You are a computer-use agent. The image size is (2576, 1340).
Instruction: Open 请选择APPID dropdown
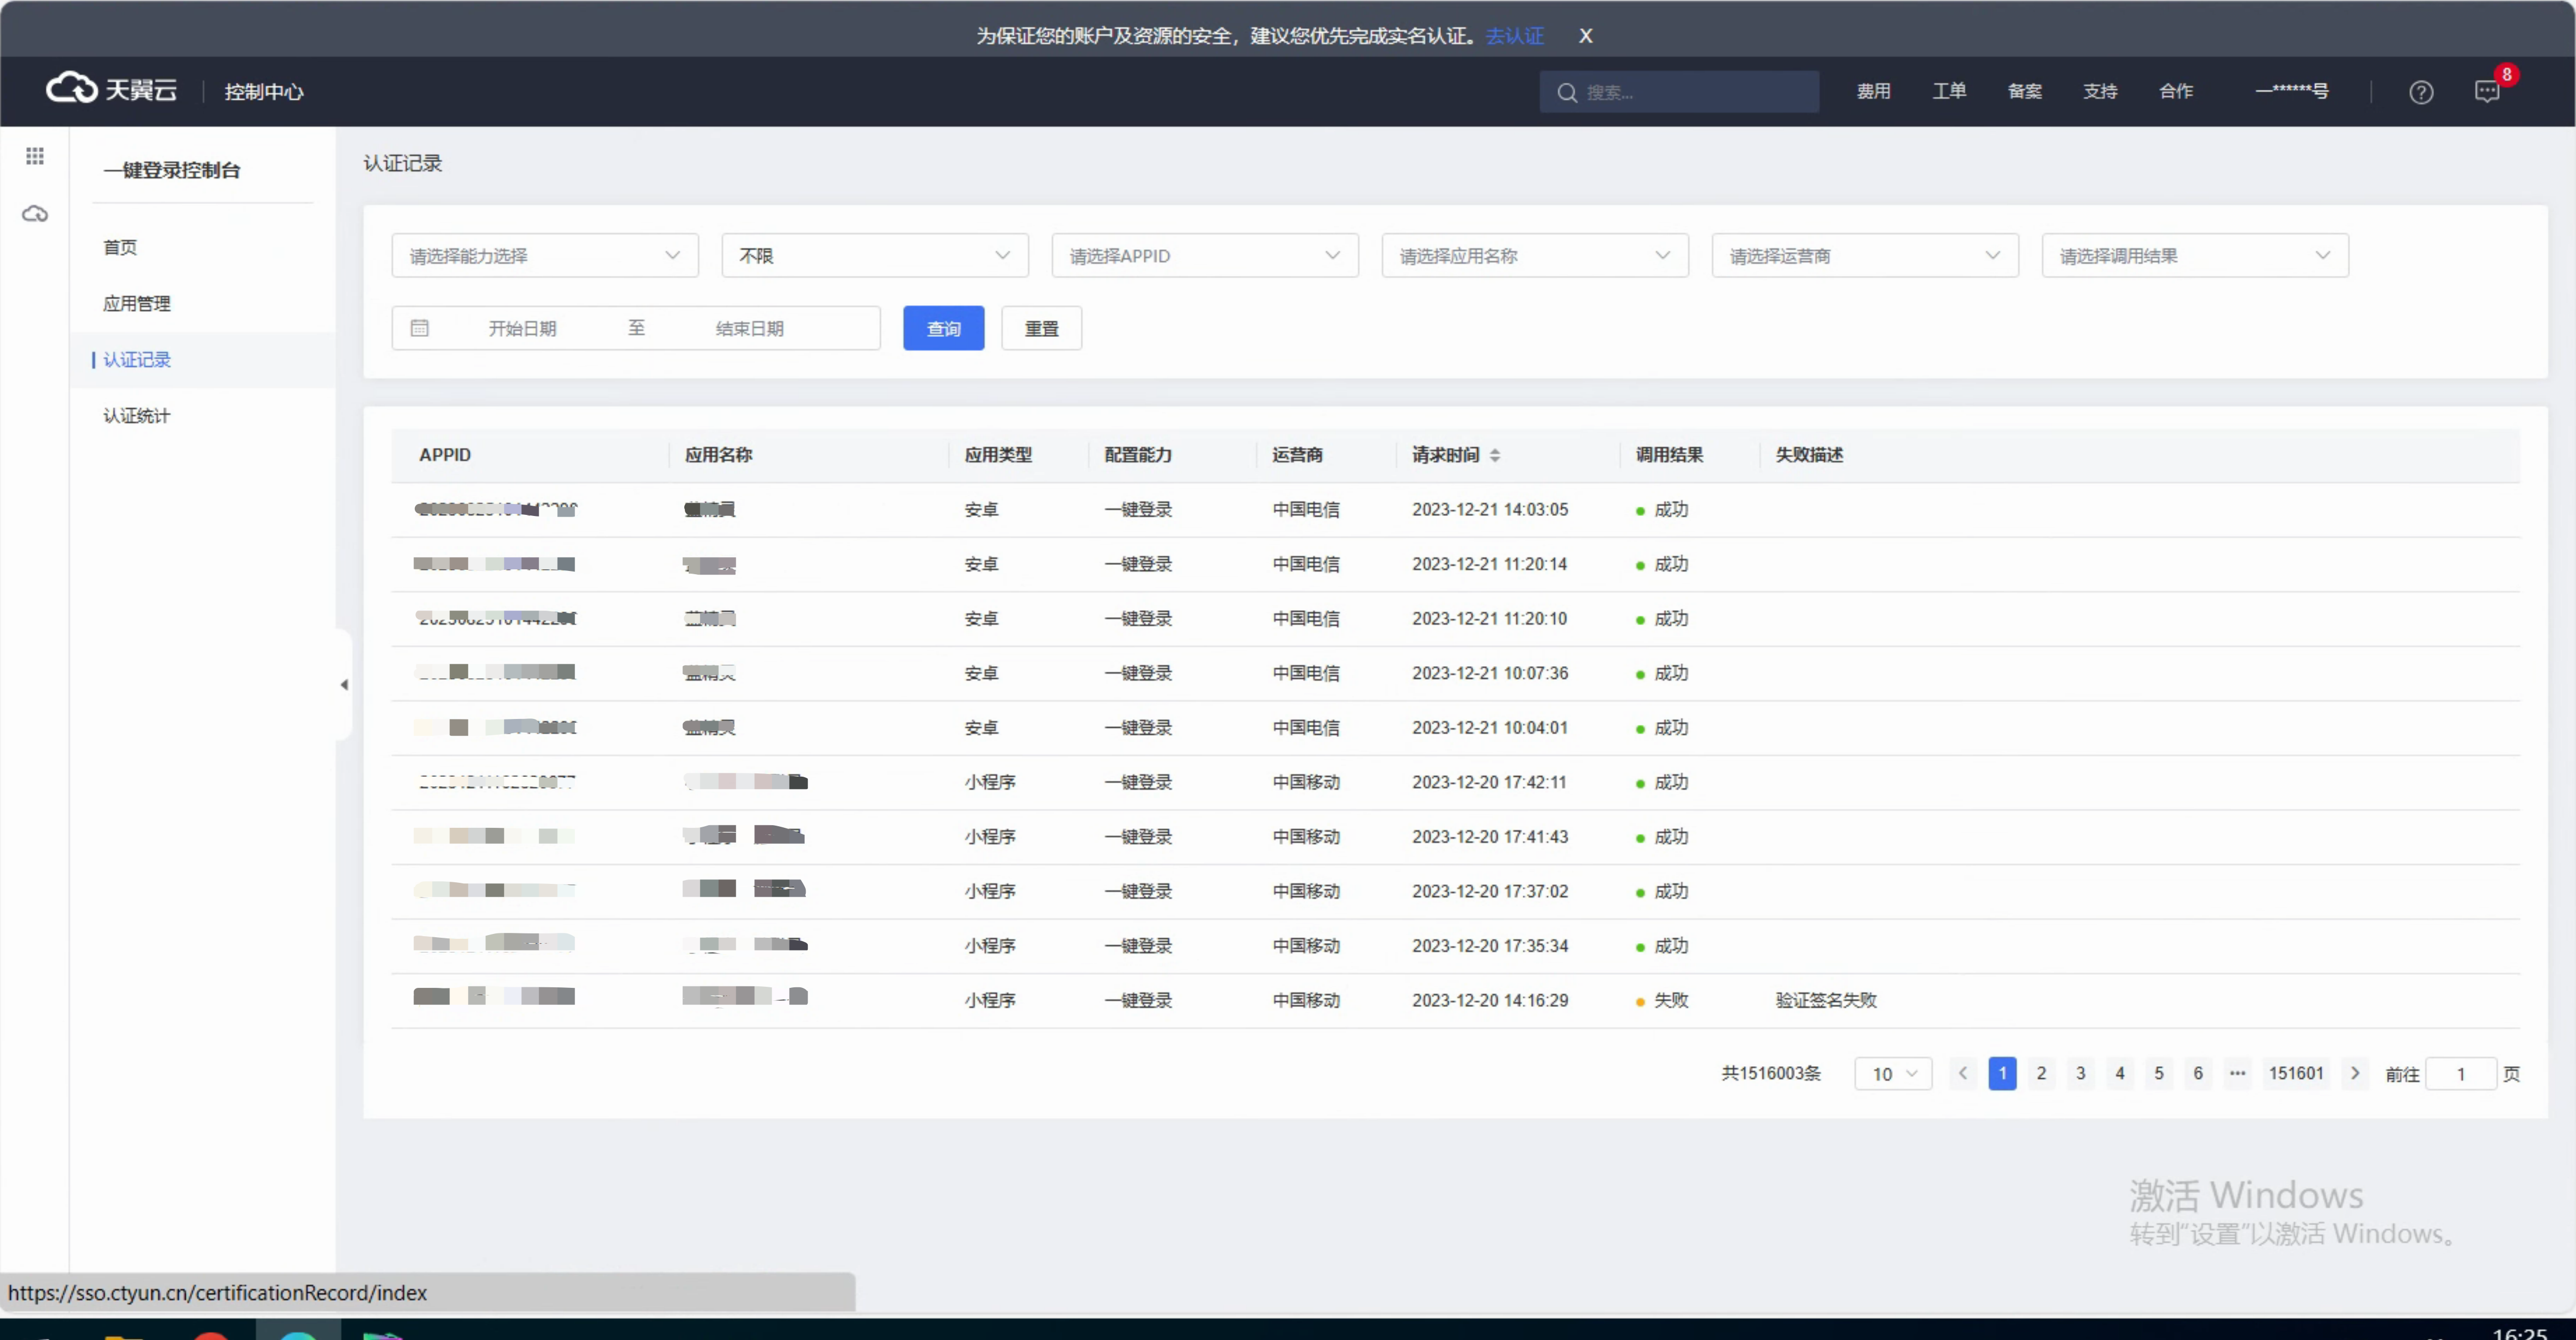1205,256
